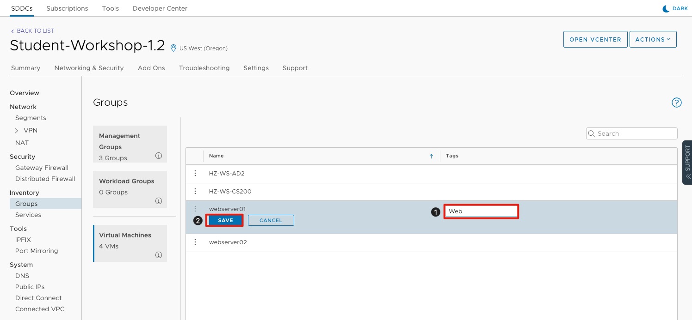Select Distributed Firewall in sidebar

(x=45, y=179)
